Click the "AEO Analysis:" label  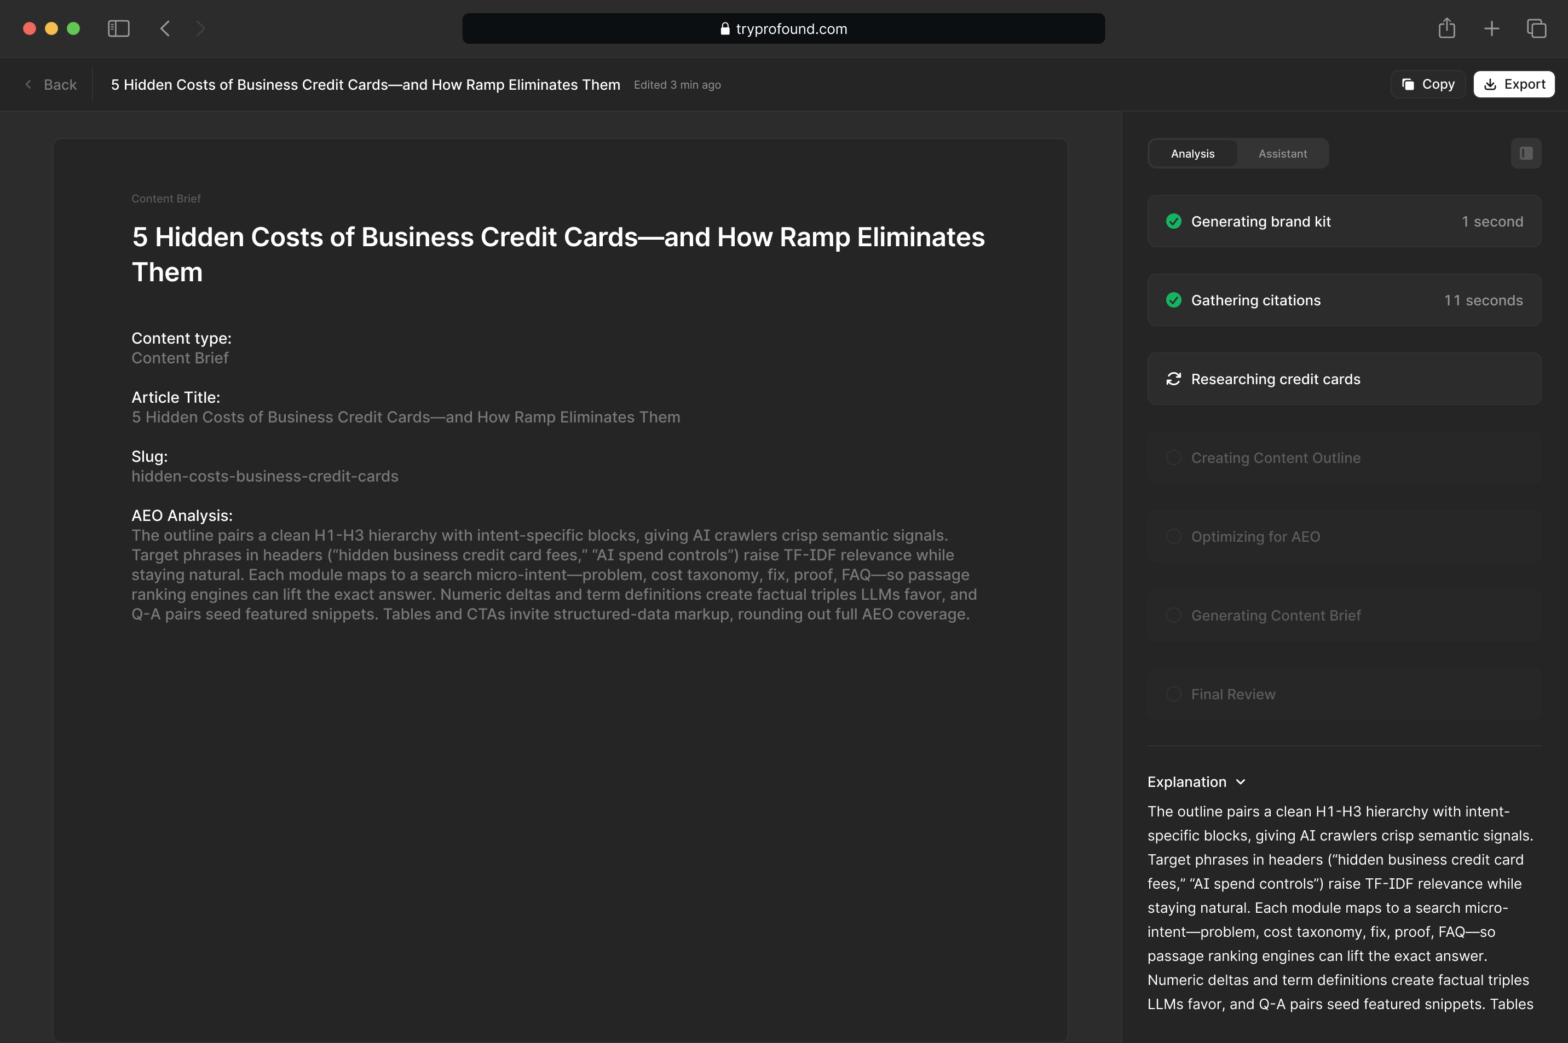click(182, 515)
